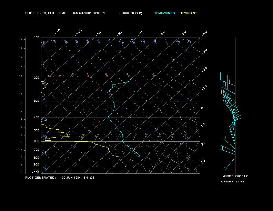Click the filename in parentheses ending .ELB
Screen dimensions: 273x211
(131, 13)
